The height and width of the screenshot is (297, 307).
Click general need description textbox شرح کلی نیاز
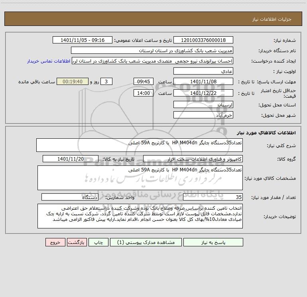(140, 145)
